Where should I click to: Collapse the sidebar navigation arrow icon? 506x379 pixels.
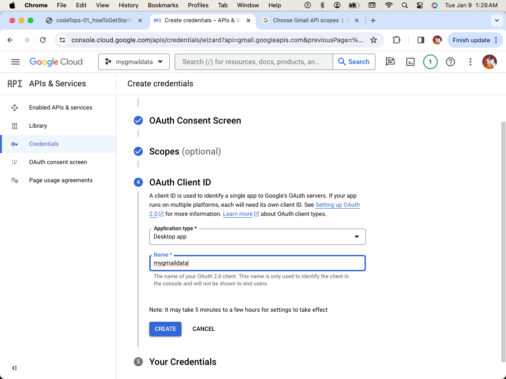(x=14, y=368)
